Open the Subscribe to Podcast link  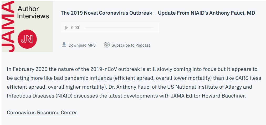point(131,45)
